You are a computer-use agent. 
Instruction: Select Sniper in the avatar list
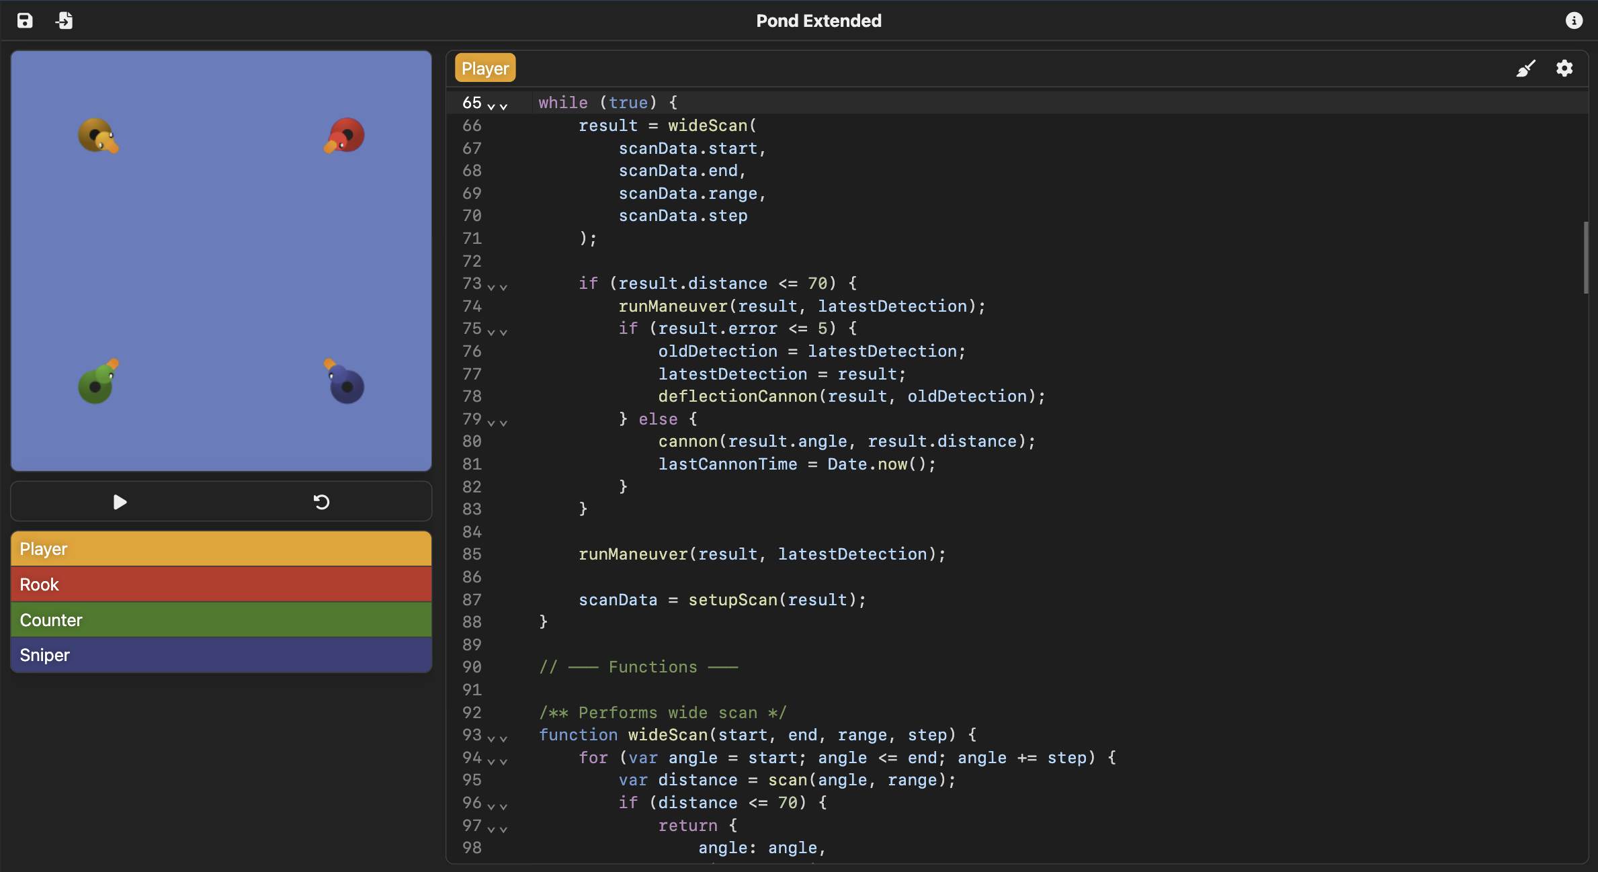point(221,655)
